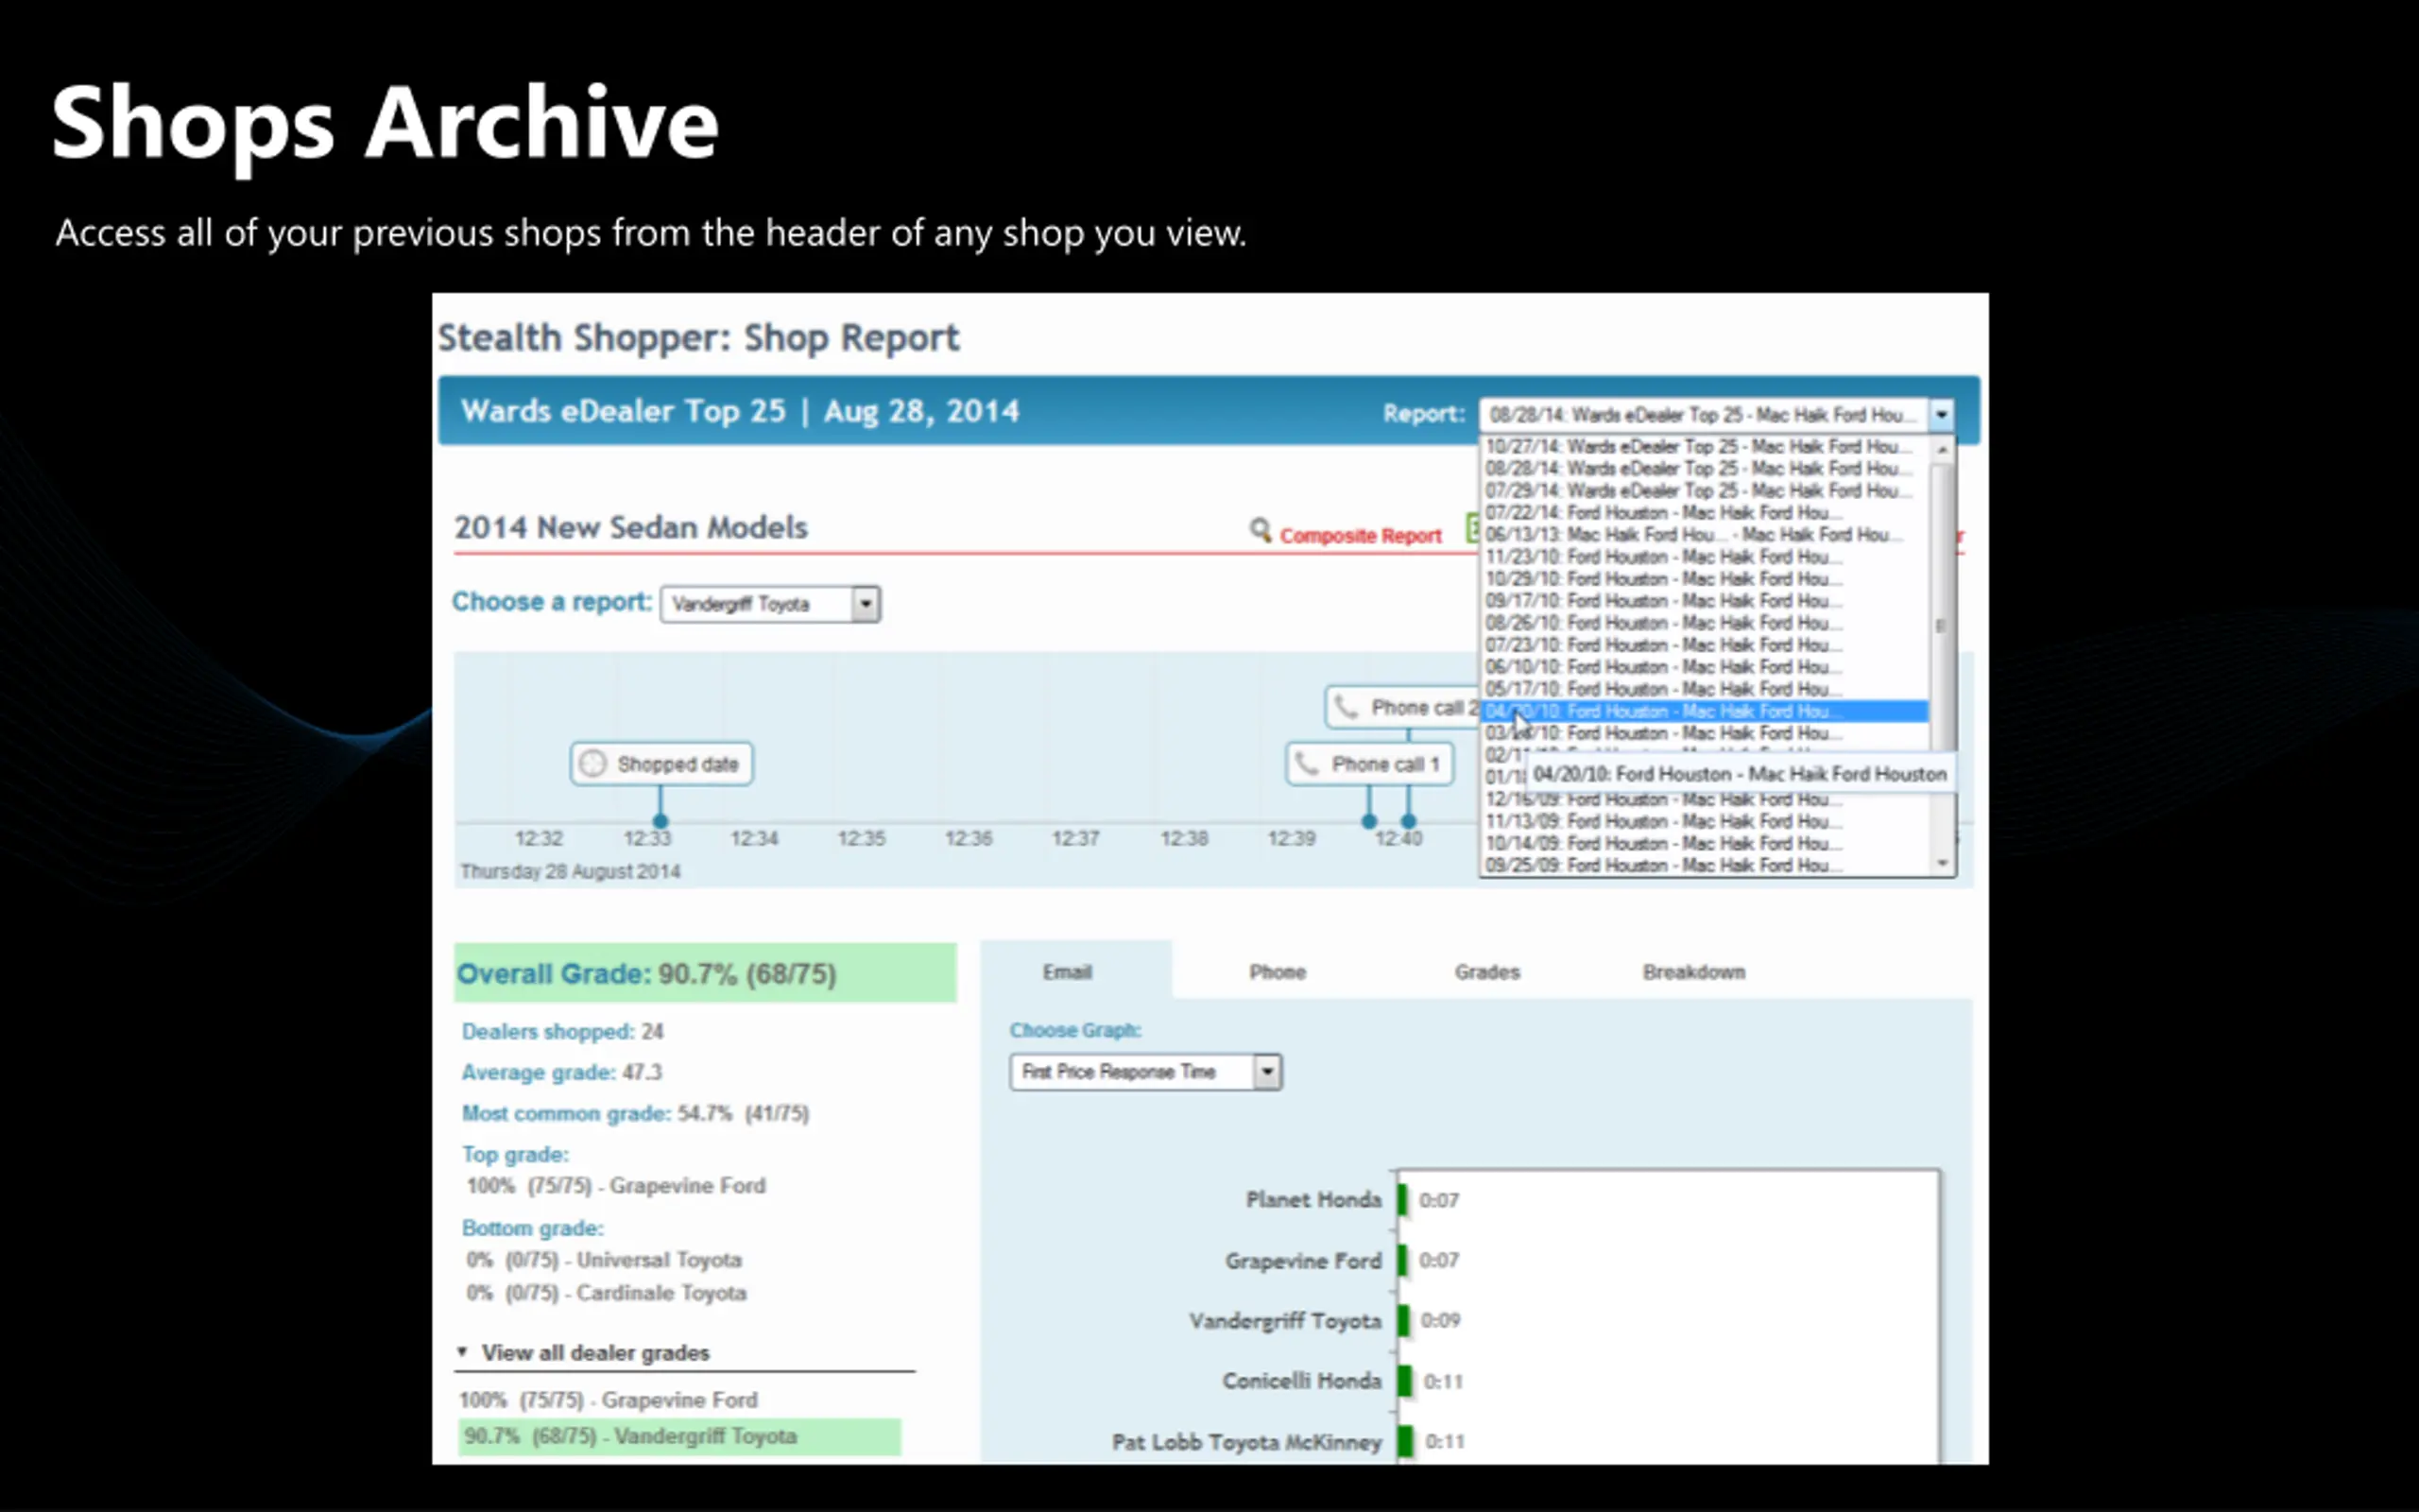
Task: Click the Overall Grade: 90.7% (68/75) banner
Action: (705, 973)
